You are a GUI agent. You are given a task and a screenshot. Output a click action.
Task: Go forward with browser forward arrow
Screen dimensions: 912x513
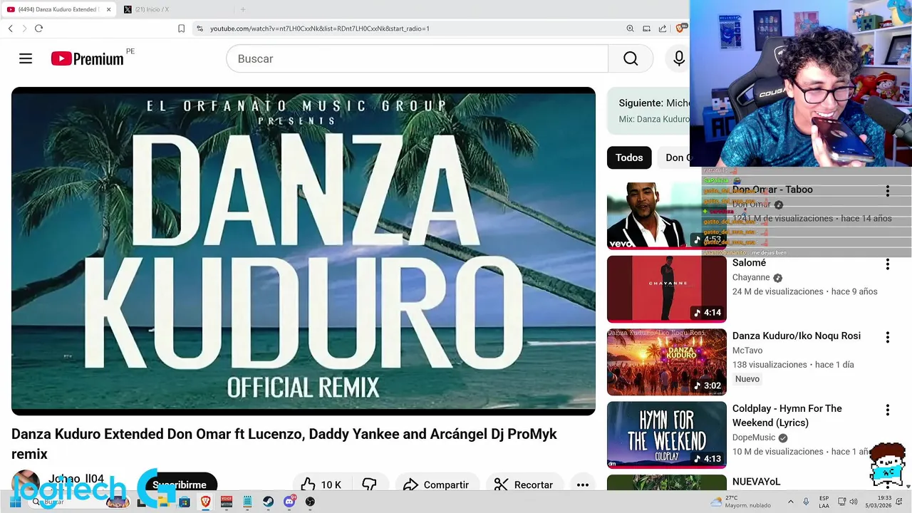click(x=24, y=28)
